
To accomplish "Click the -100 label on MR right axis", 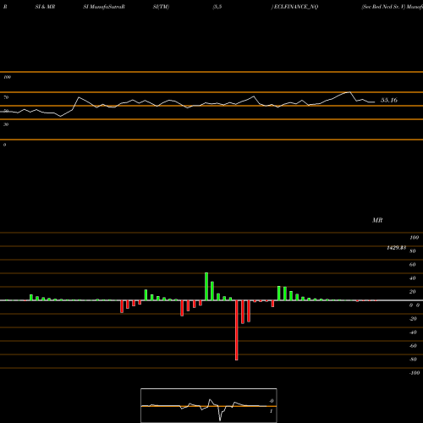I will coord(415,373).
